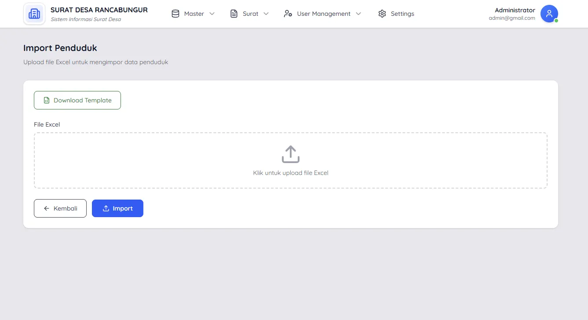Open the Surat menu

point(250,14)
